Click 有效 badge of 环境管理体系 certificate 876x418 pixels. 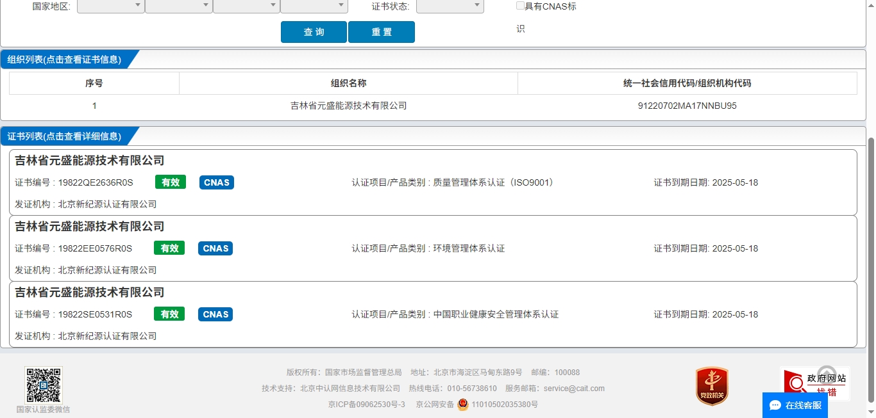point(169,248)
